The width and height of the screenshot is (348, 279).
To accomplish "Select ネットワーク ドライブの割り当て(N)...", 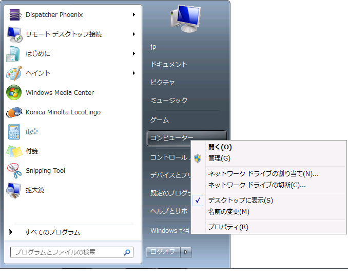I will pos(263,174).
